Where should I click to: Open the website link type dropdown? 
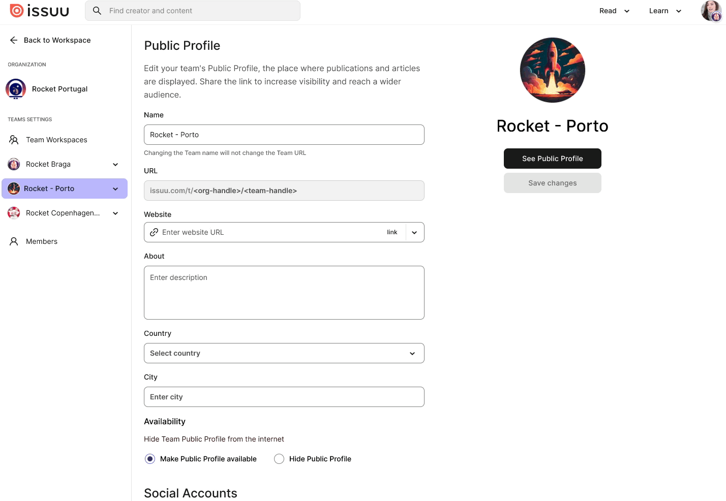(x=414, y=232)
